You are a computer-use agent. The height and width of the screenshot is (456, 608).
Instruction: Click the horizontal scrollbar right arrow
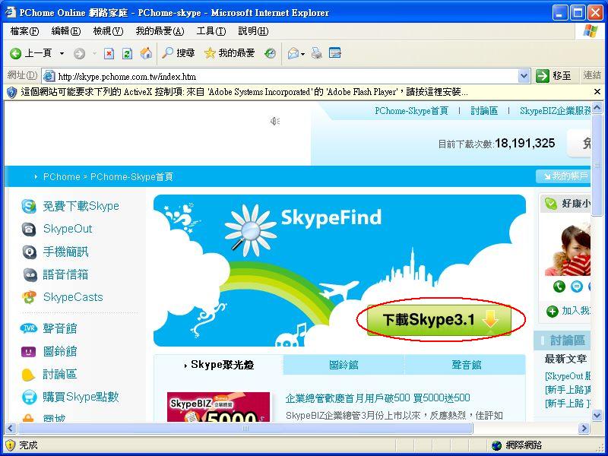[584, 428]
